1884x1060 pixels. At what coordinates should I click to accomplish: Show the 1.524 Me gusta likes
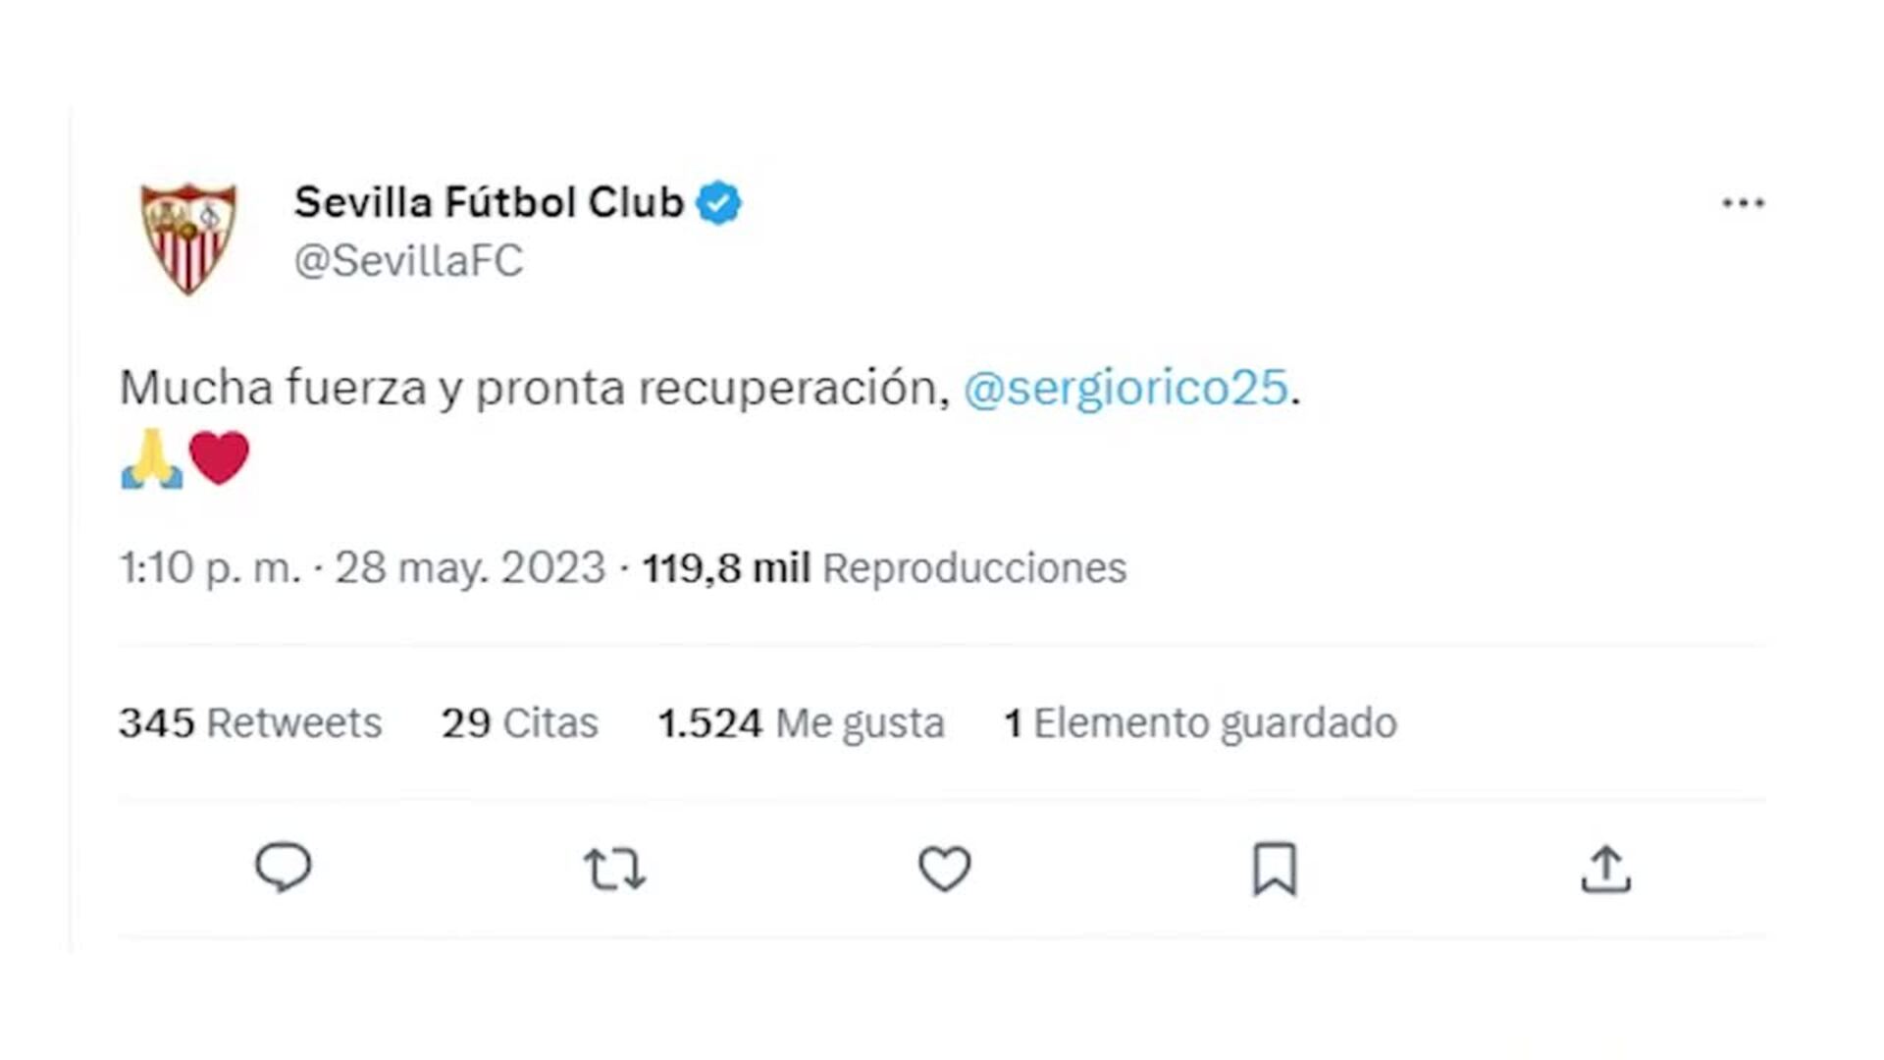(801, 723)
